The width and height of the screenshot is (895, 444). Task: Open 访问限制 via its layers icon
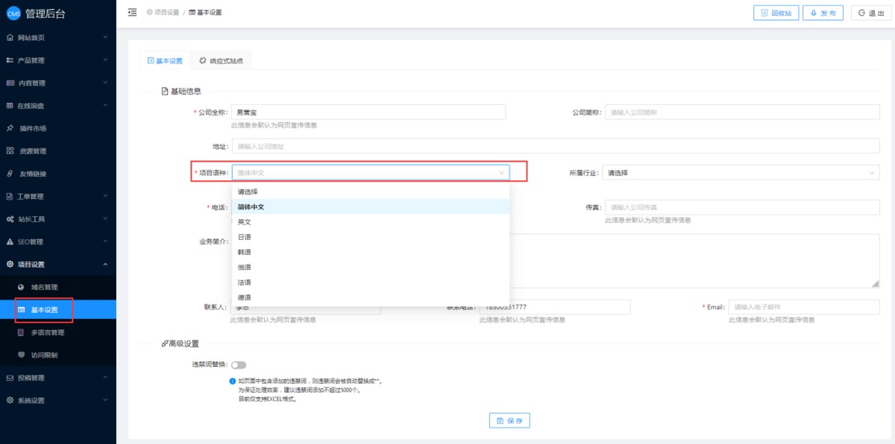[x=21, y=355]
